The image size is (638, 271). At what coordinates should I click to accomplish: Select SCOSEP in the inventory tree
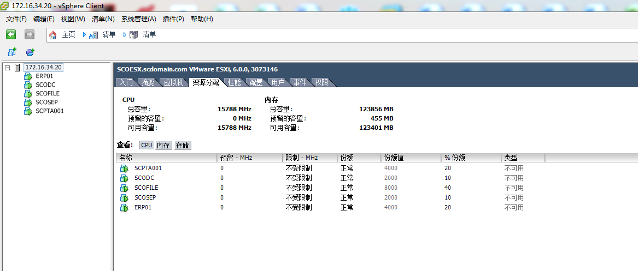tap(46, 103)
